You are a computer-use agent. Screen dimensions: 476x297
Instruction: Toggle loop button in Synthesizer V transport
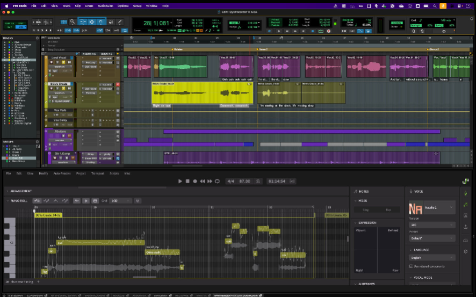(217, 181)
